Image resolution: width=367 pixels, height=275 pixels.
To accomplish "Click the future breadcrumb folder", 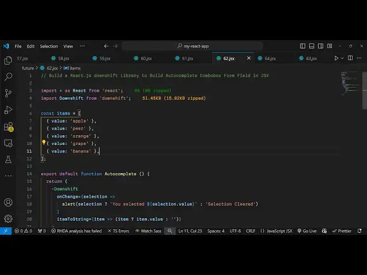I will pos(28,68).
